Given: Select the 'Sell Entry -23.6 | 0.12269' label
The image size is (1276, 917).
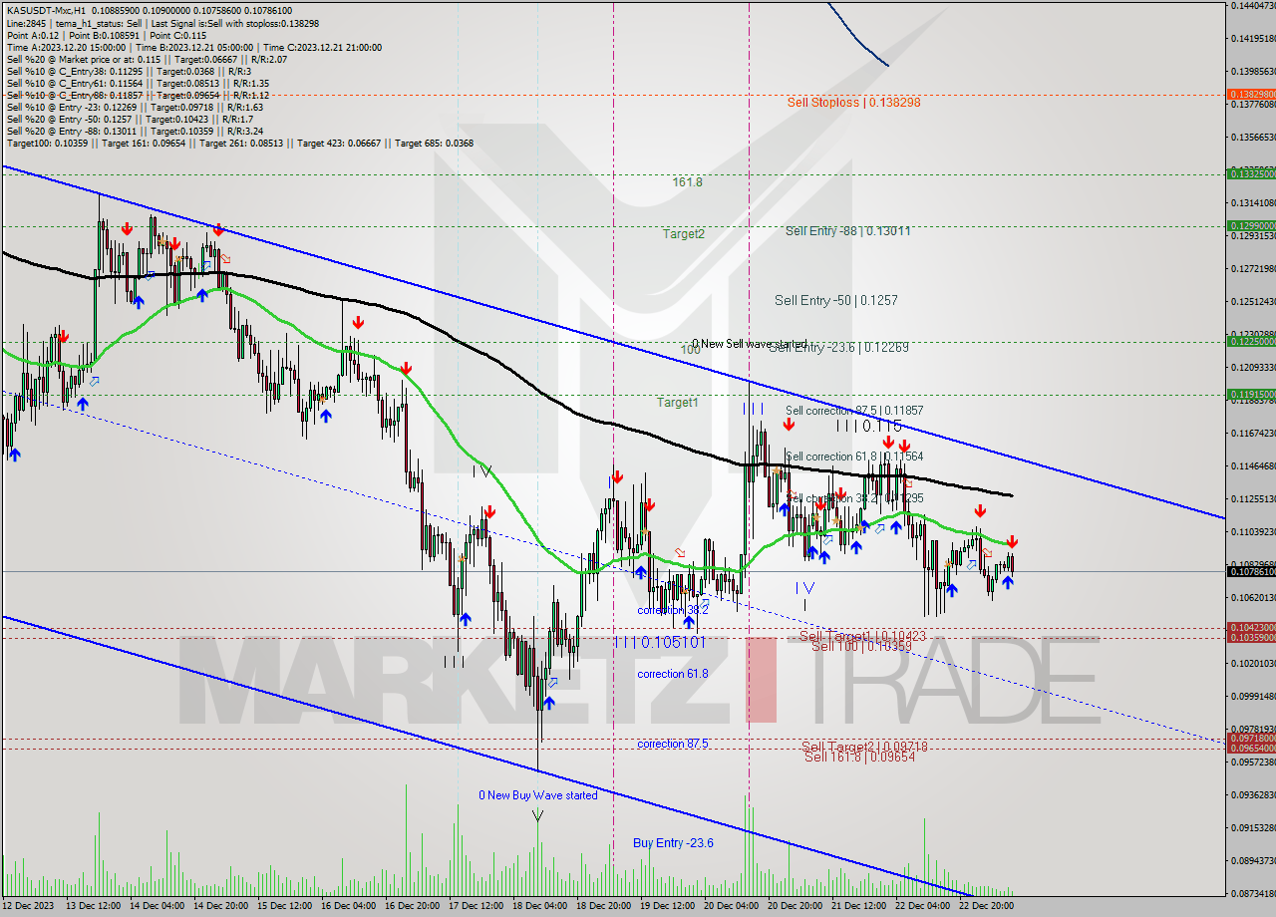Looking at the screenshot, I should 839,347.
